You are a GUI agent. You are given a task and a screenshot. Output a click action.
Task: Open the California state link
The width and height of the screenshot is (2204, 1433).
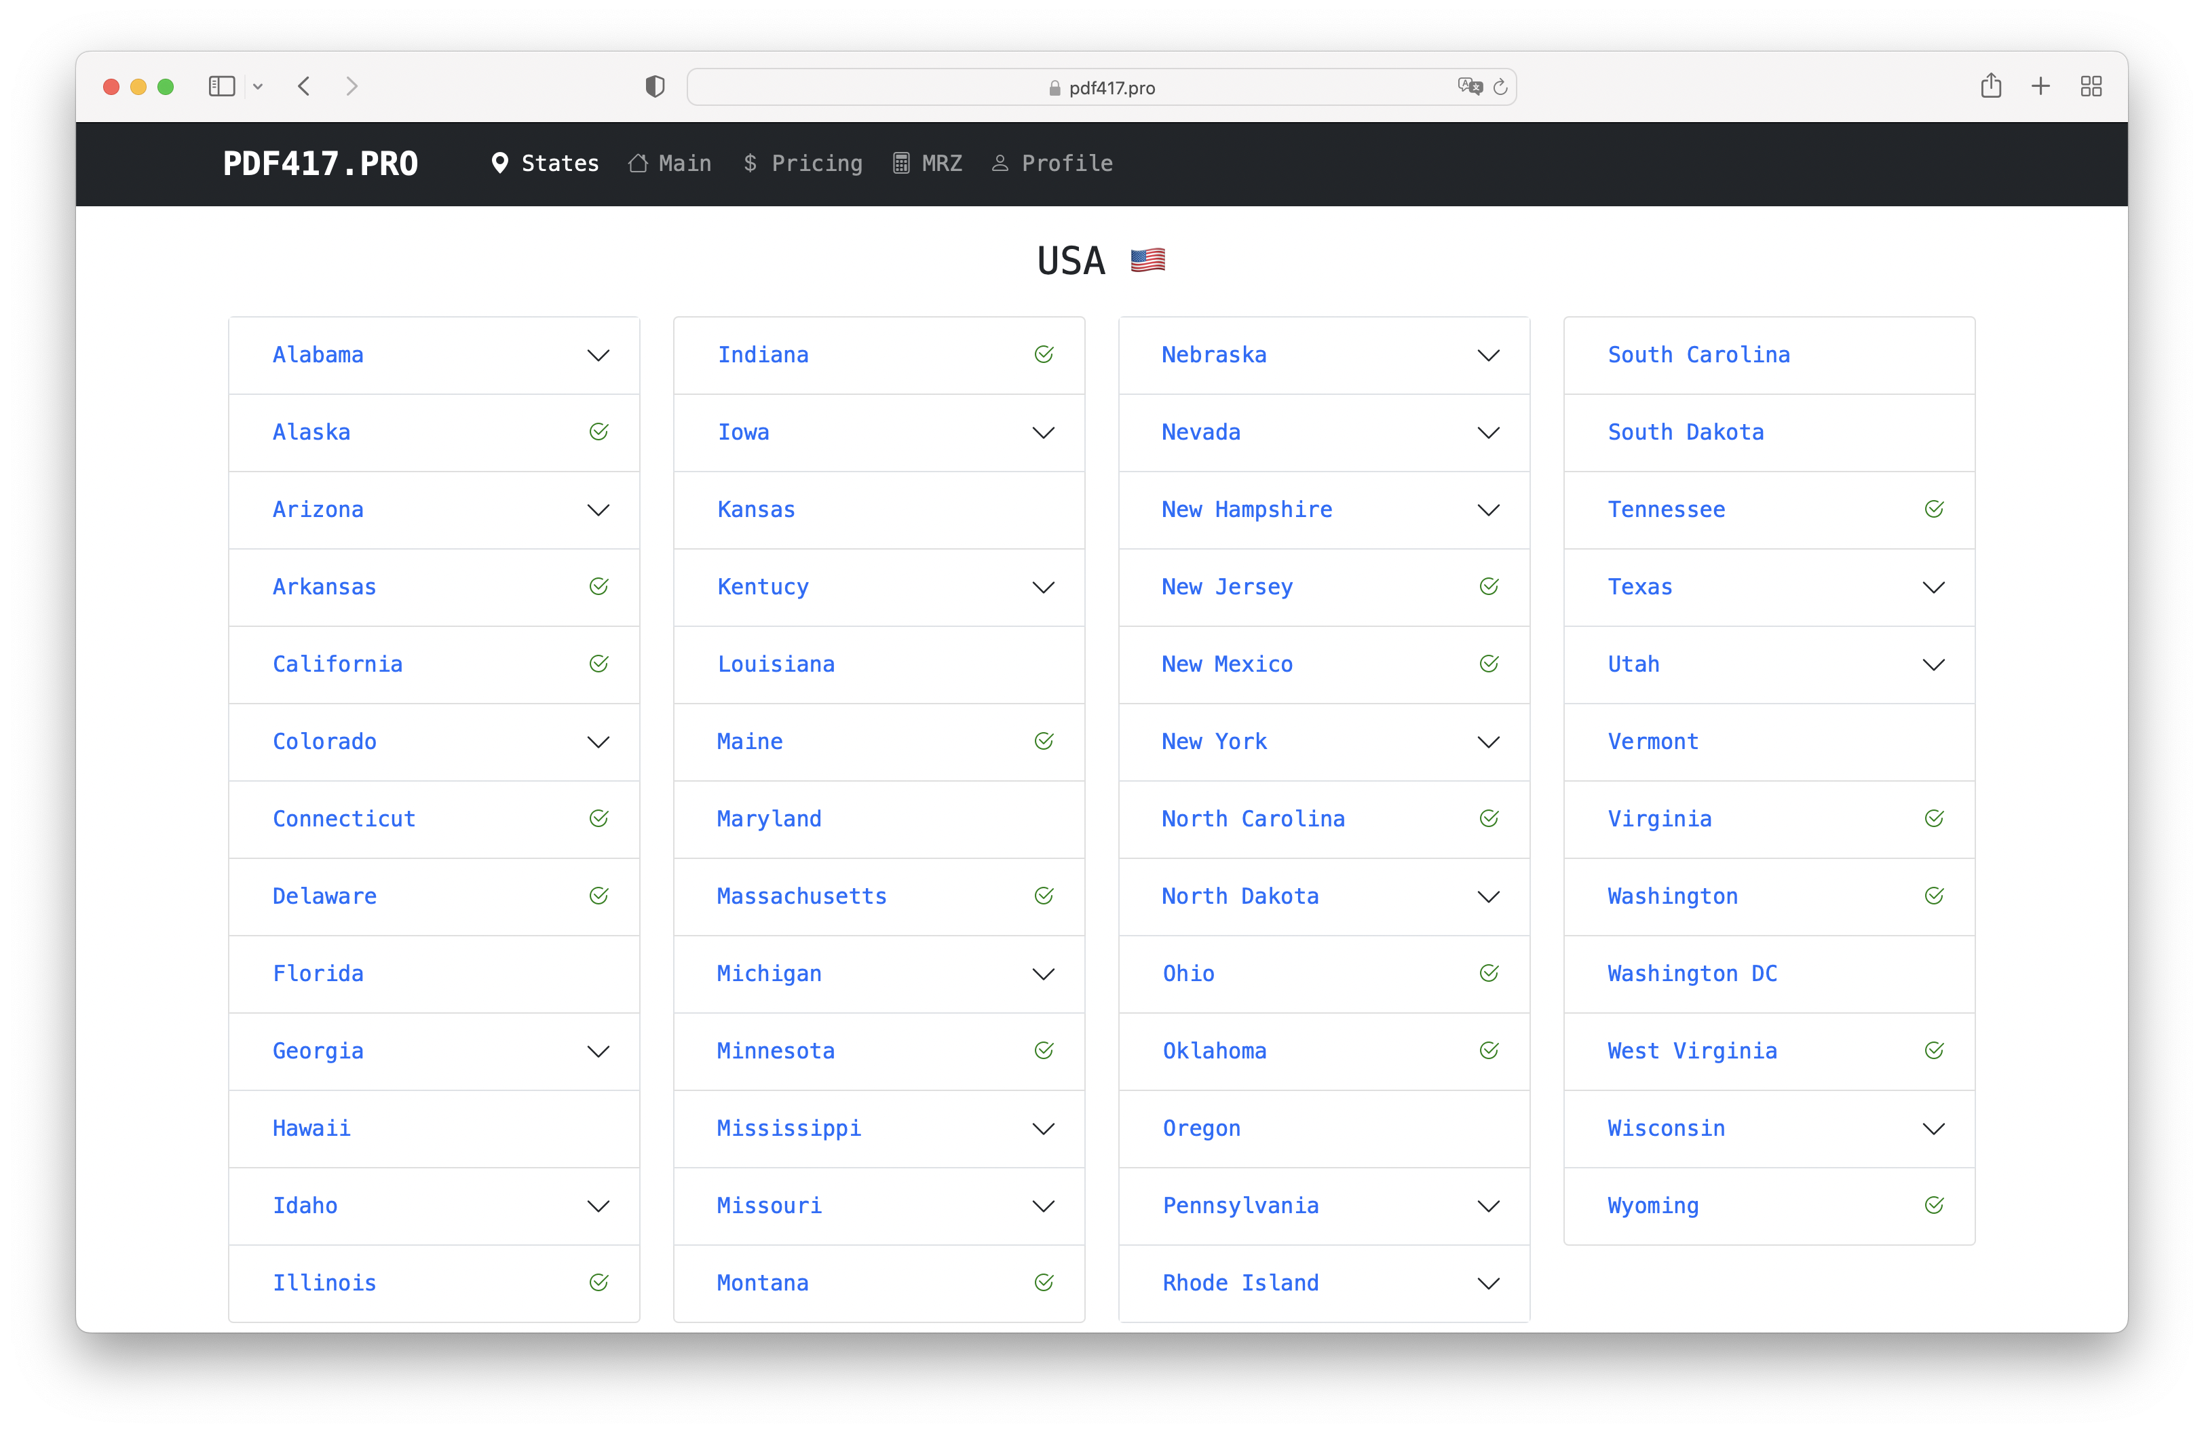(x=337, y=664)
